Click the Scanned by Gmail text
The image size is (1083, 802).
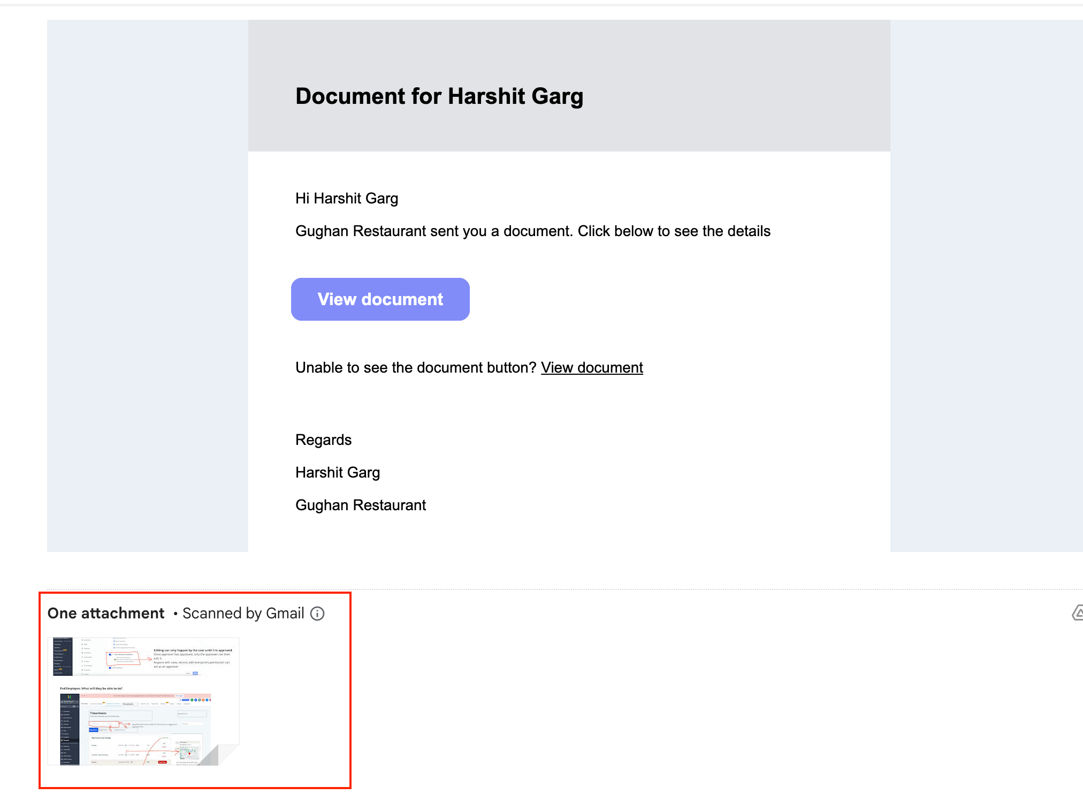pos(243,614)
